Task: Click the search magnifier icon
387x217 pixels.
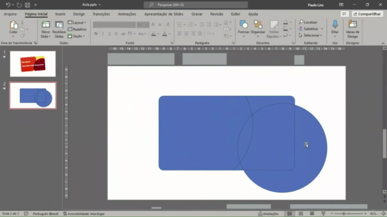Action: tap(151, 5)
